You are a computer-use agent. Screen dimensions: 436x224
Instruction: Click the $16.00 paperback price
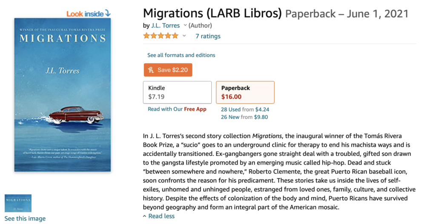(231, 97)
